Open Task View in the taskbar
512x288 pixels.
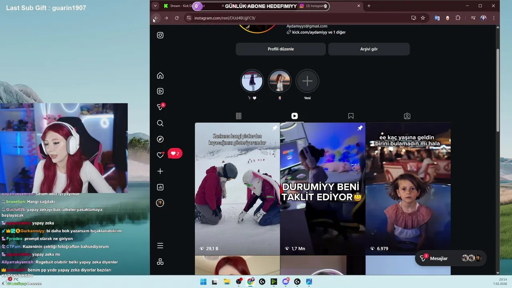[x=214, y=282]
